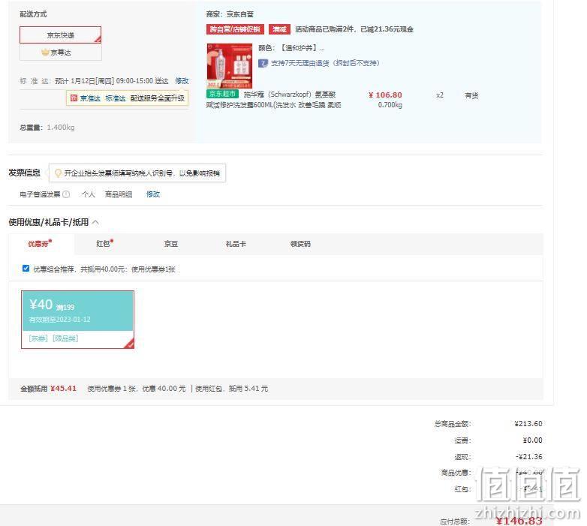Click the 电子普通发票 info icon

click(66, 194)
